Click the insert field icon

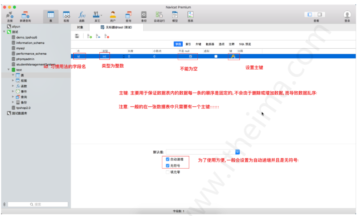[98, 36]
